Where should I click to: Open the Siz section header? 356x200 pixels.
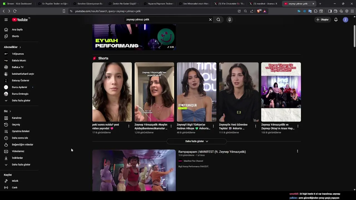[7, 111]
